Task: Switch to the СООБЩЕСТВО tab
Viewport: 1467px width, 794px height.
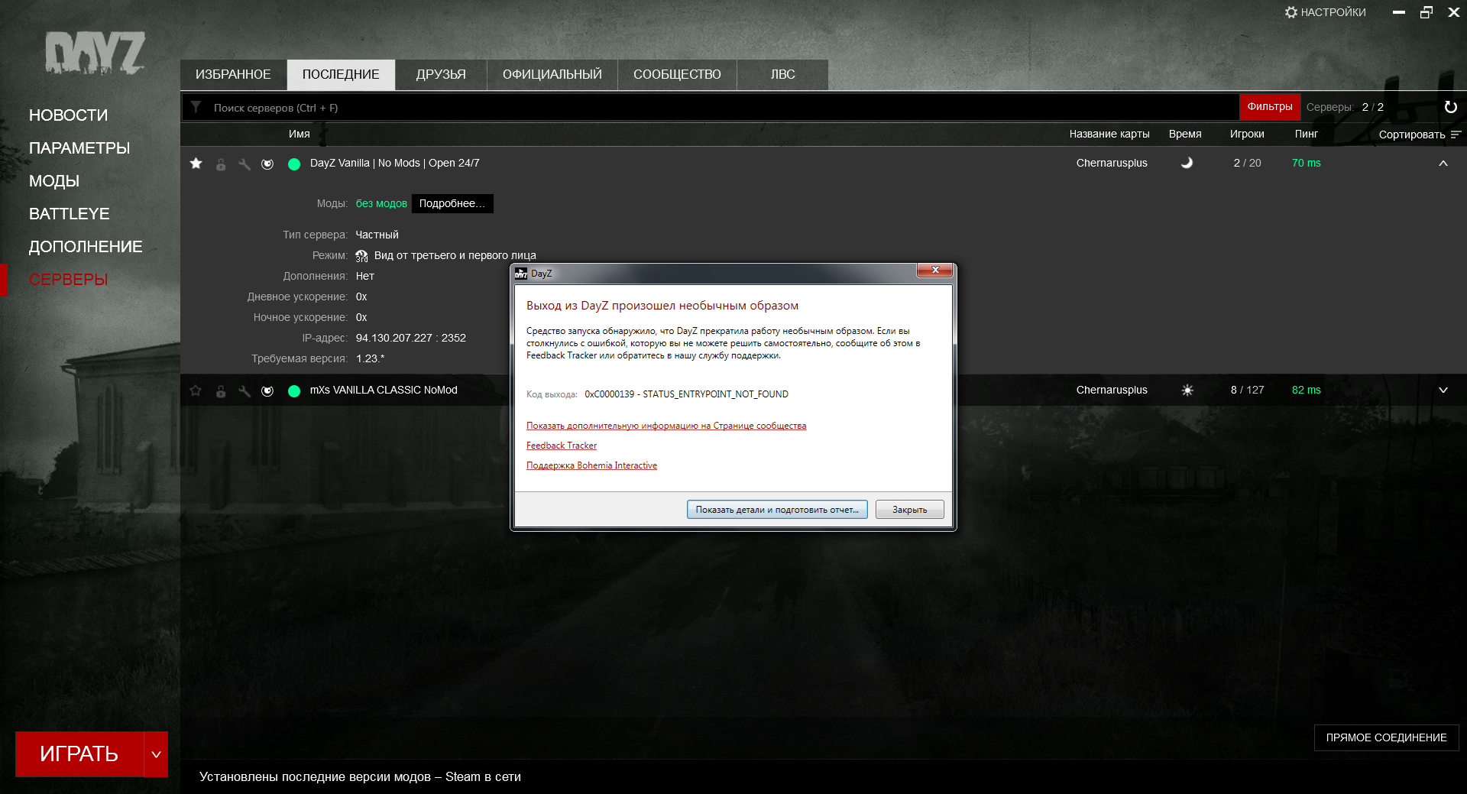Action: pos(677,75)
